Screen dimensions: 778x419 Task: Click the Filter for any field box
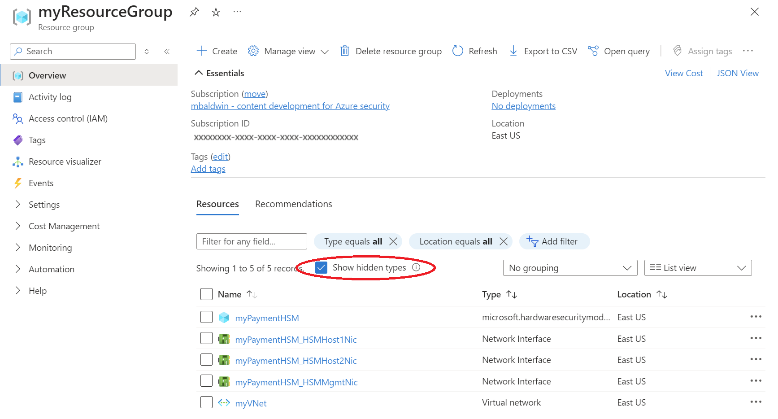pos(252,241)
